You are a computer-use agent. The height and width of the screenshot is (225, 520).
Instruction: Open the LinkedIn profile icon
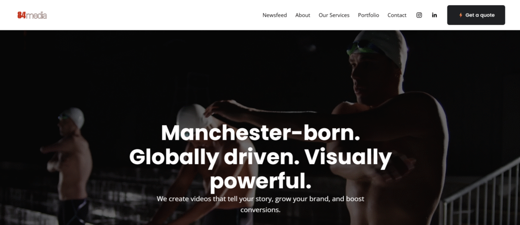pos(435,15)
